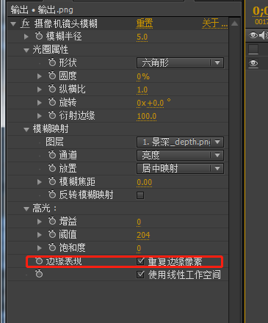The height and width of the screenshot is (323, 268).
Task: Open the 图层 dropdown showing 景深_depth.png
Action: coord(180,142)
